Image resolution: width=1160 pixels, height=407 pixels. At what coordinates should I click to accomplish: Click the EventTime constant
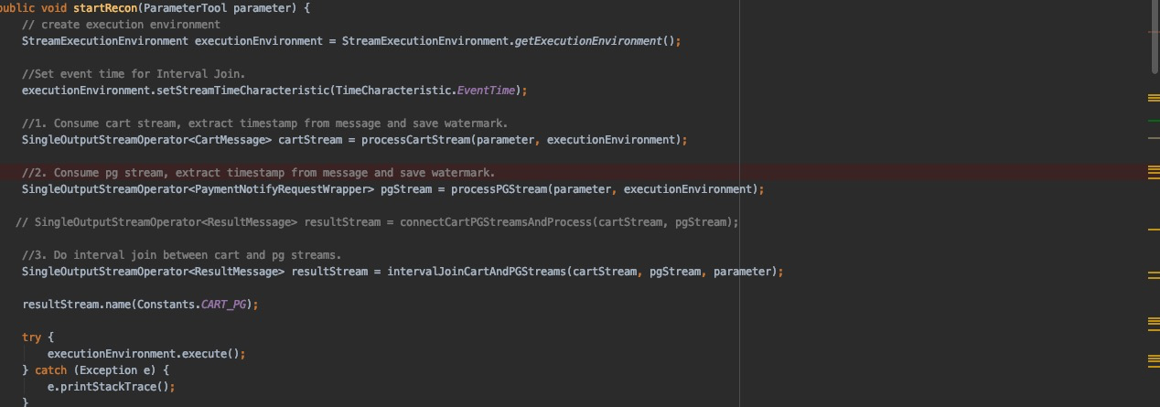point(489,91)
